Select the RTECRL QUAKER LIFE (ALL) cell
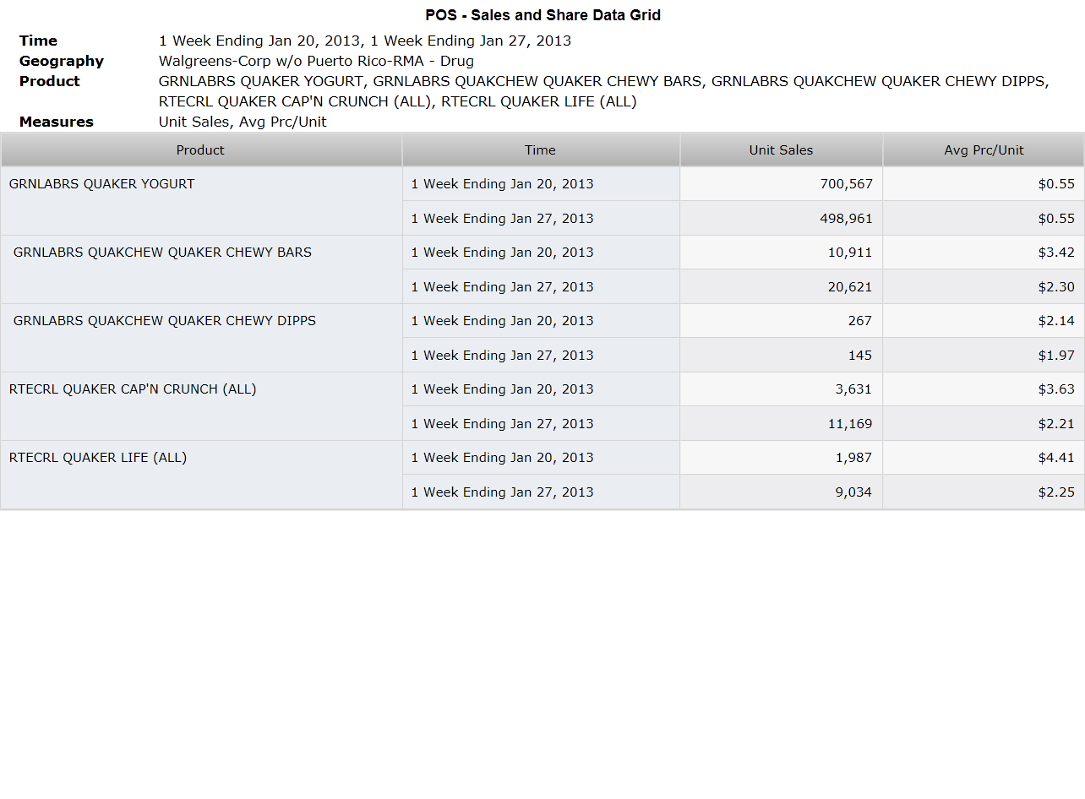Viewport: 1085px width, 799px height. 201,475
